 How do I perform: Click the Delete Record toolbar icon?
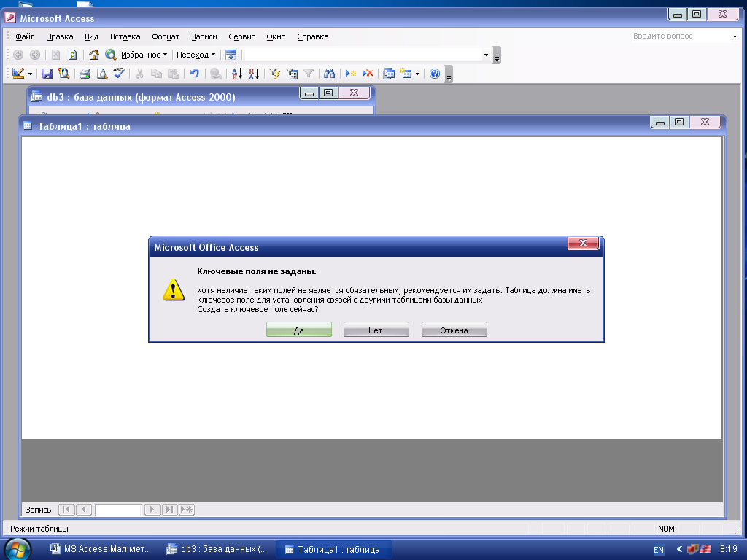pyautogui.click(x=368, y=74)
